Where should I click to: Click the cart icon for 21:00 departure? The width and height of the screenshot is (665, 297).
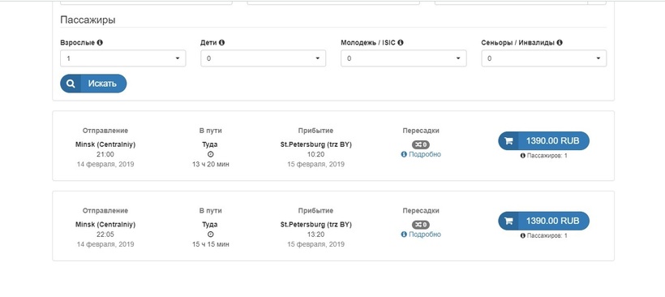tap(508, 141)
